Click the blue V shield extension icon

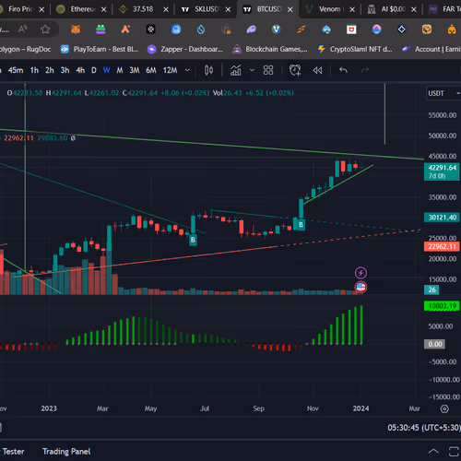pyautogui.click(x=277, y=30)
